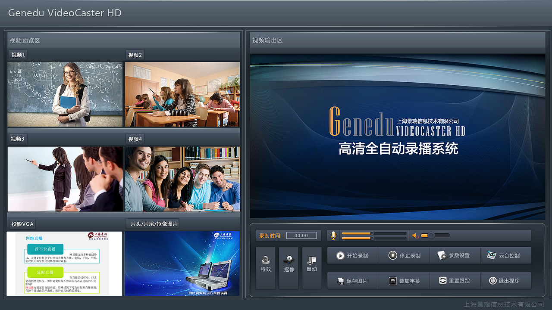552x310 pixels.
Task: Select the 视频4 library students preview
Action: pyautogui.click(x=182, y=179)
